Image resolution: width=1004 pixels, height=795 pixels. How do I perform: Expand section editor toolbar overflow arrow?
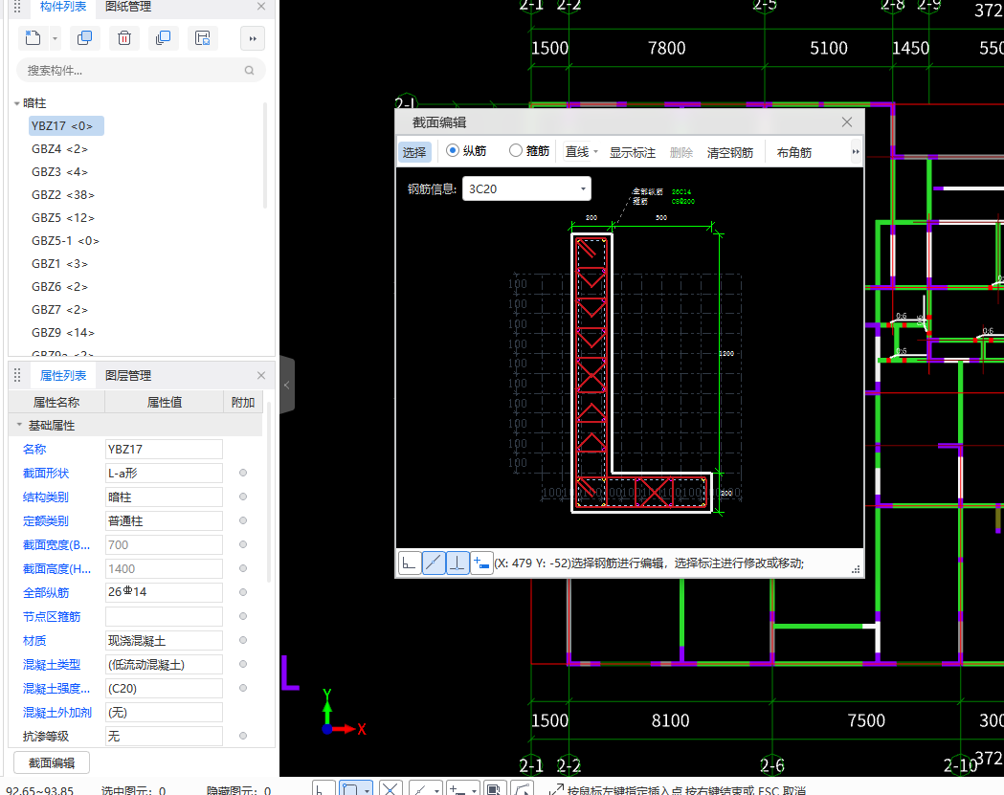856,152
